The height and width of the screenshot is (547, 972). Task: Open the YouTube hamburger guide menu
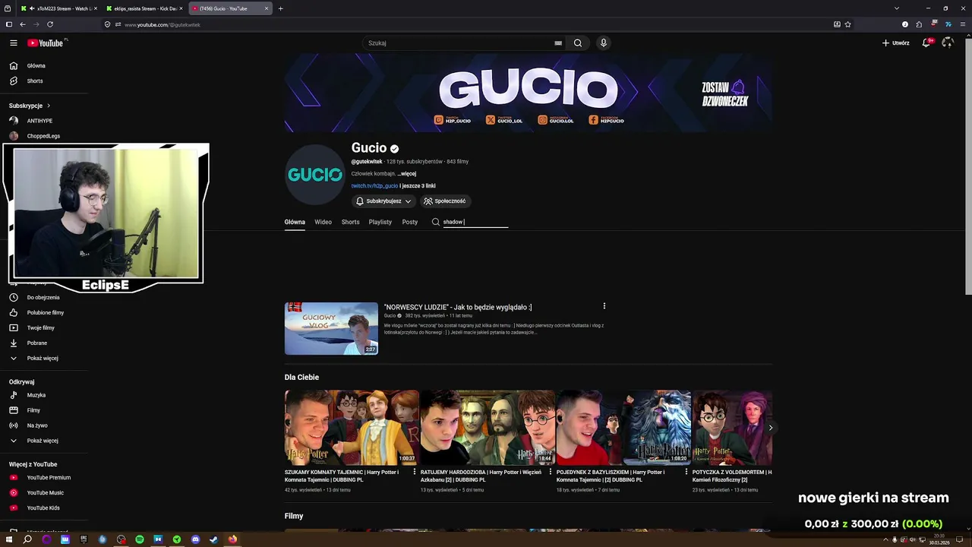click(x=13, y=43)
